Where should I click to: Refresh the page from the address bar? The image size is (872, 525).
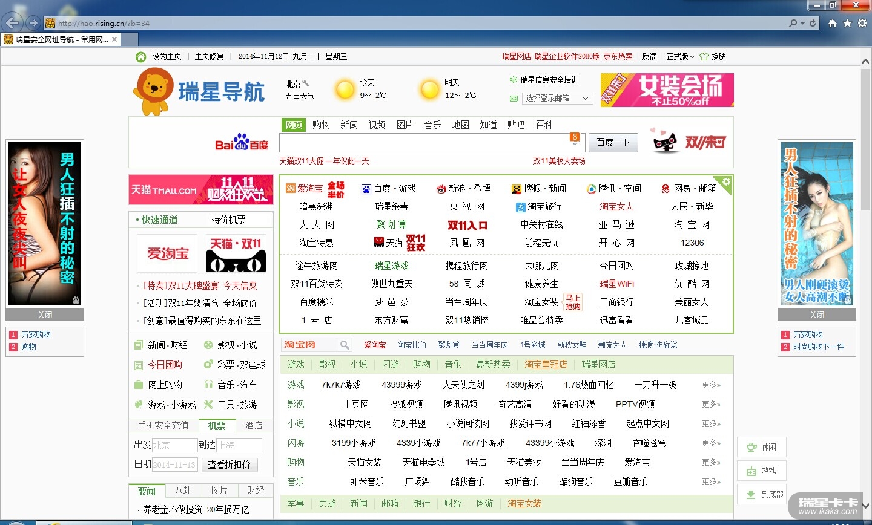coord(813,24)
